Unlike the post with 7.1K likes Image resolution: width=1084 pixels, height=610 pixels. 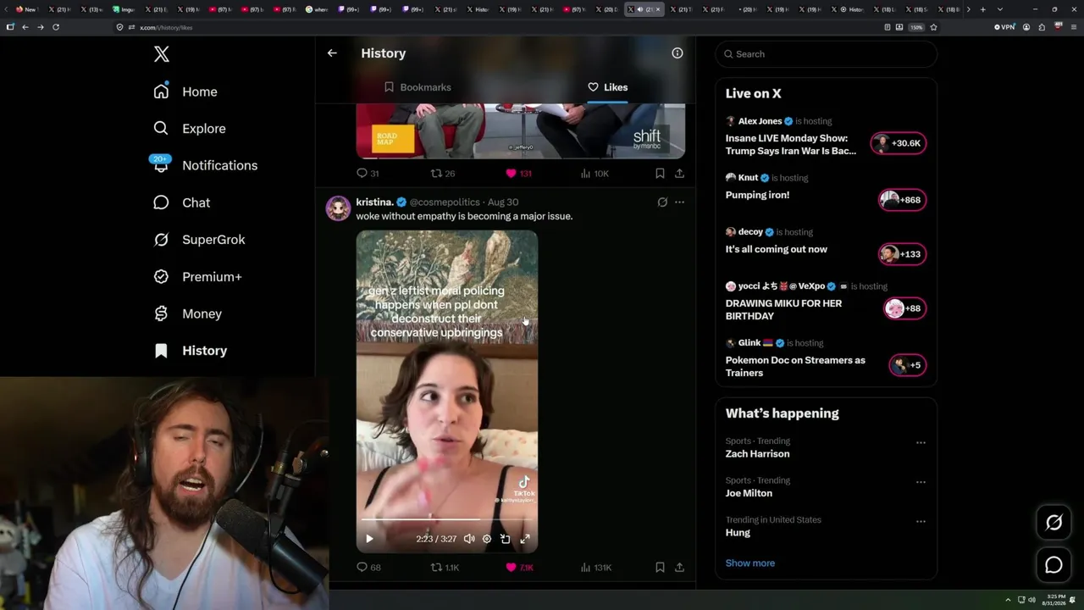tap(519, 568)
